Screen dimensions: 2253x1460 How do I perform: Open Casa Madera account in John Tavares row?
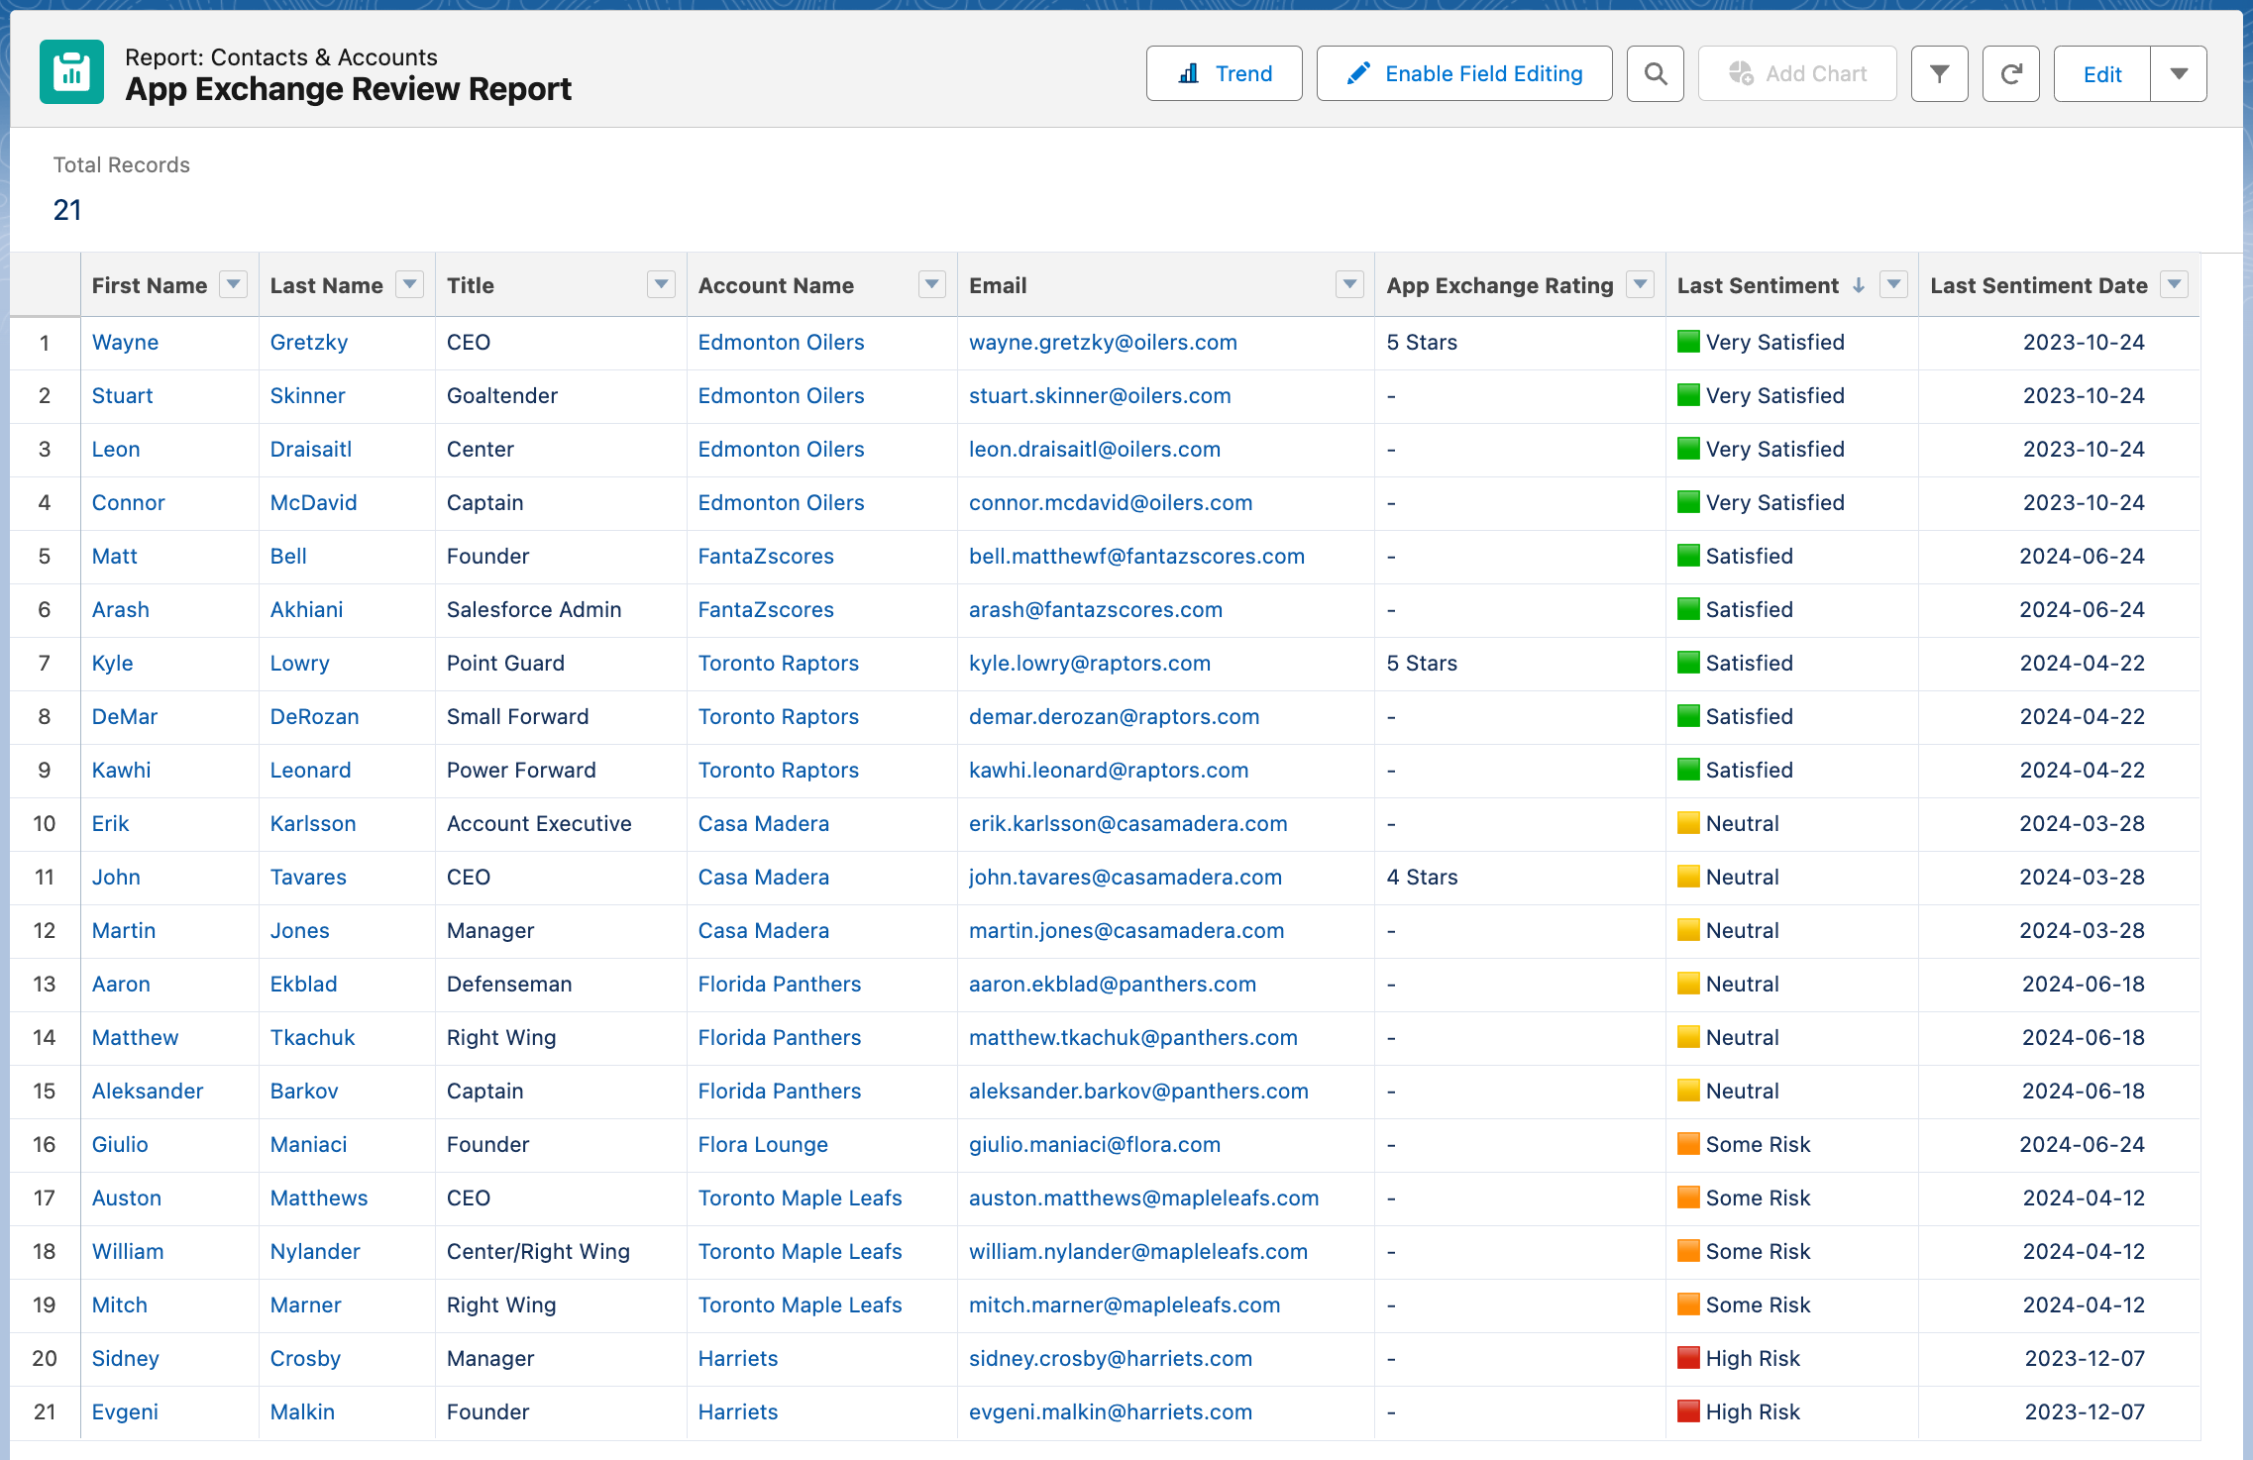764,877
